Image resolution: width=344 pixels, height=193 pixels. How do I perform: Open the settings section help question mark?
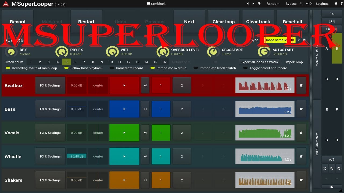pos(299,40)
